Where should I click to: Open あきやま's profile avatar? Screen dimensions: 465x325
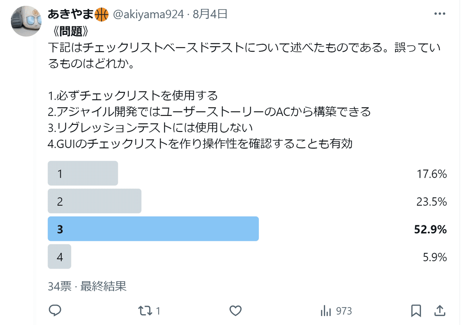[x=26, y=21]
